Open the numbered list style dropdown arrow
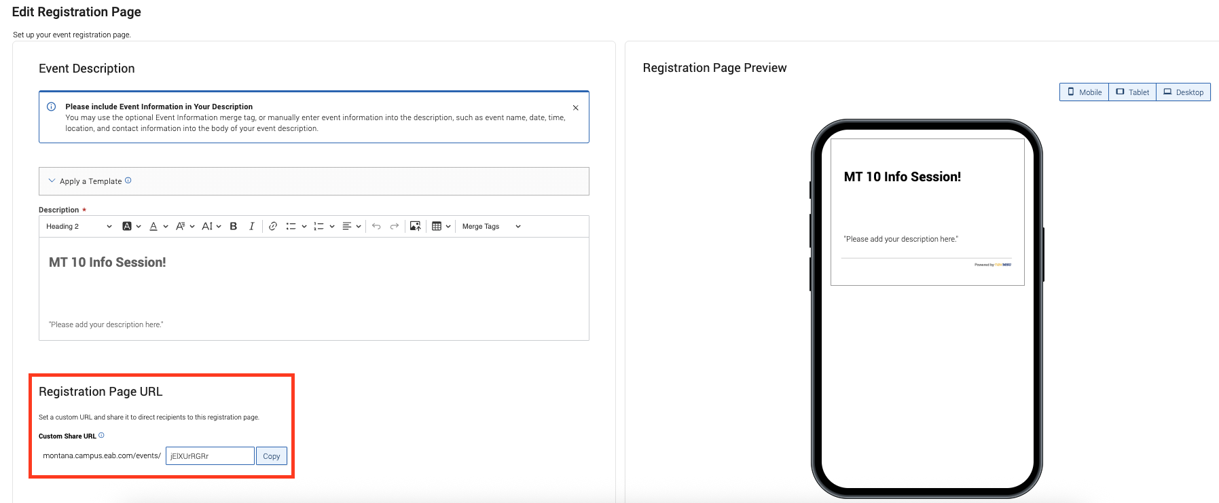 (x=332, y=227)
